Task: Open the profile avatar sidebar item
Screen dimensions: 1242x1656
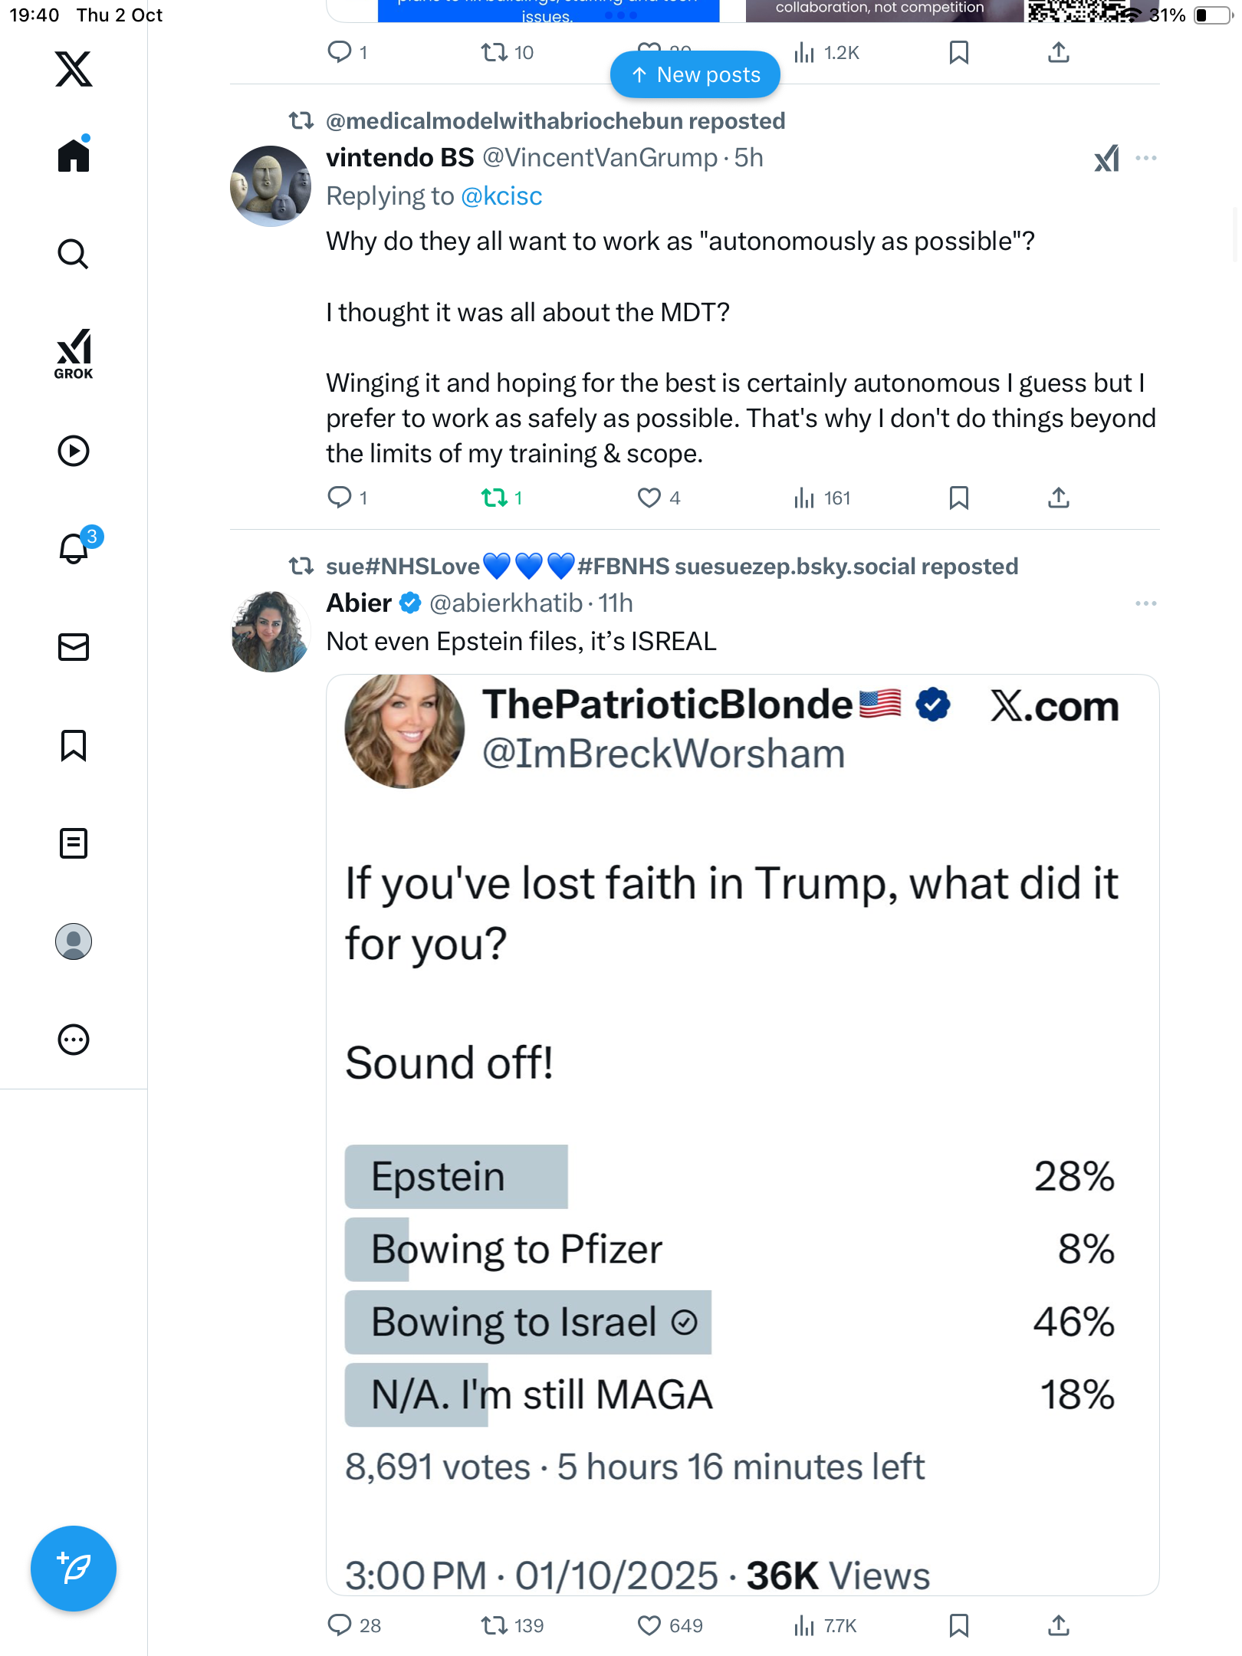Action: [74, 941]
